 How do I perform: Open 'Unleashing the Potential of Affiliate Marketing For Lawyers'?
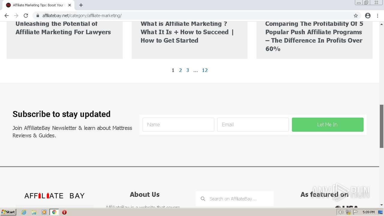[x=63, y=28]
